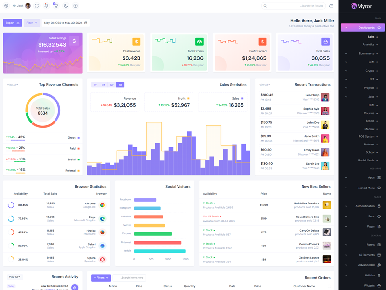Click Filters button in Recent Orders
This screenshot has height=290, width=386.
[101, 278]
